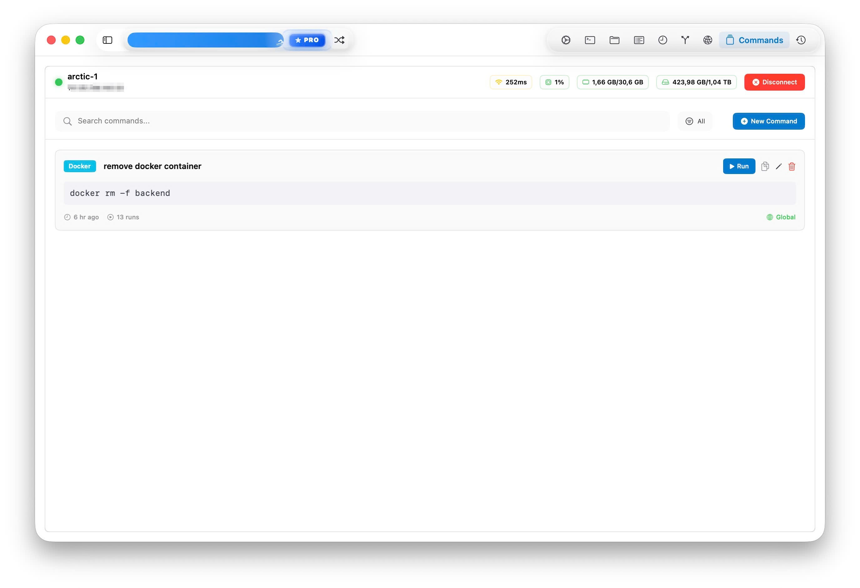The image size is (860, 588).
Task: Delete the remove docker container command
Action: tap(792, 166)
